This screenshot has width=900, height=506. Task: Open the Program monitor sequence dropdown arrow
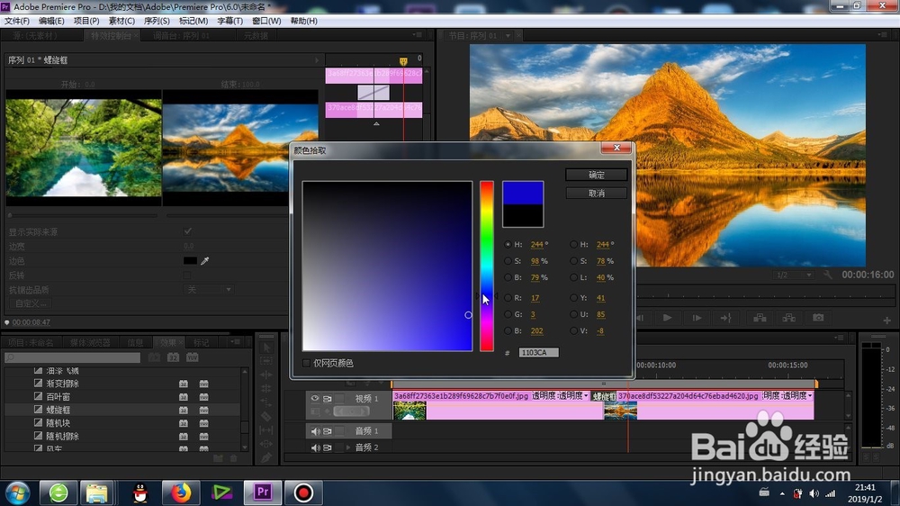tap(508, 36)
